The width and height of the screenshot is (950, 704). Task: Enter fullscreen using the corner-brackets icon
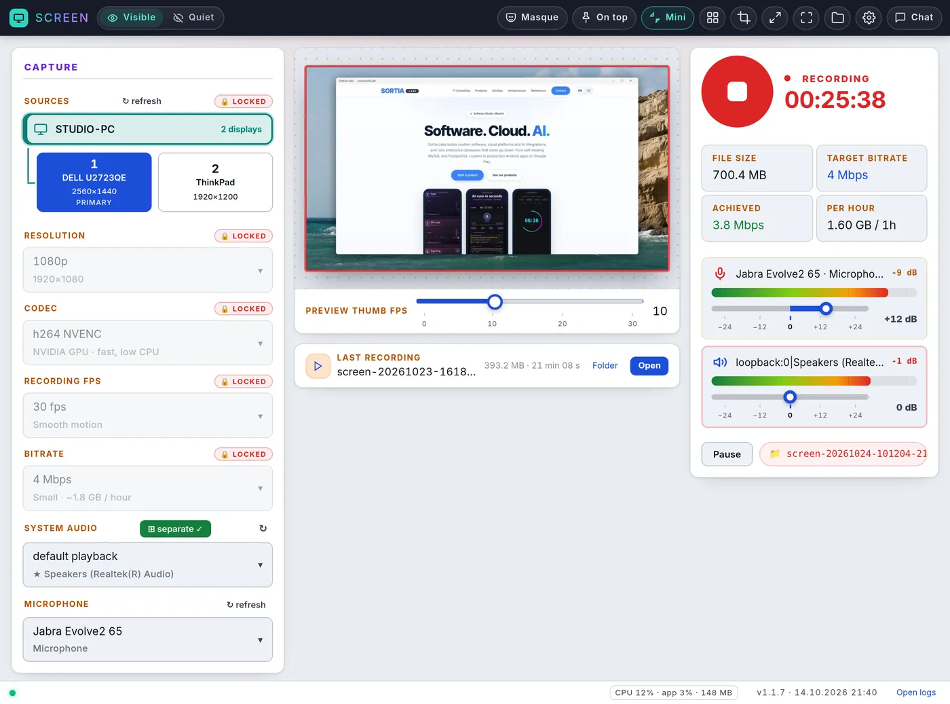(x=806, y=18)
